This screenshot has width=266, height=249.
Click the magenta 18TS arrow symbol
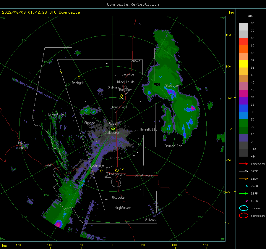244,201
